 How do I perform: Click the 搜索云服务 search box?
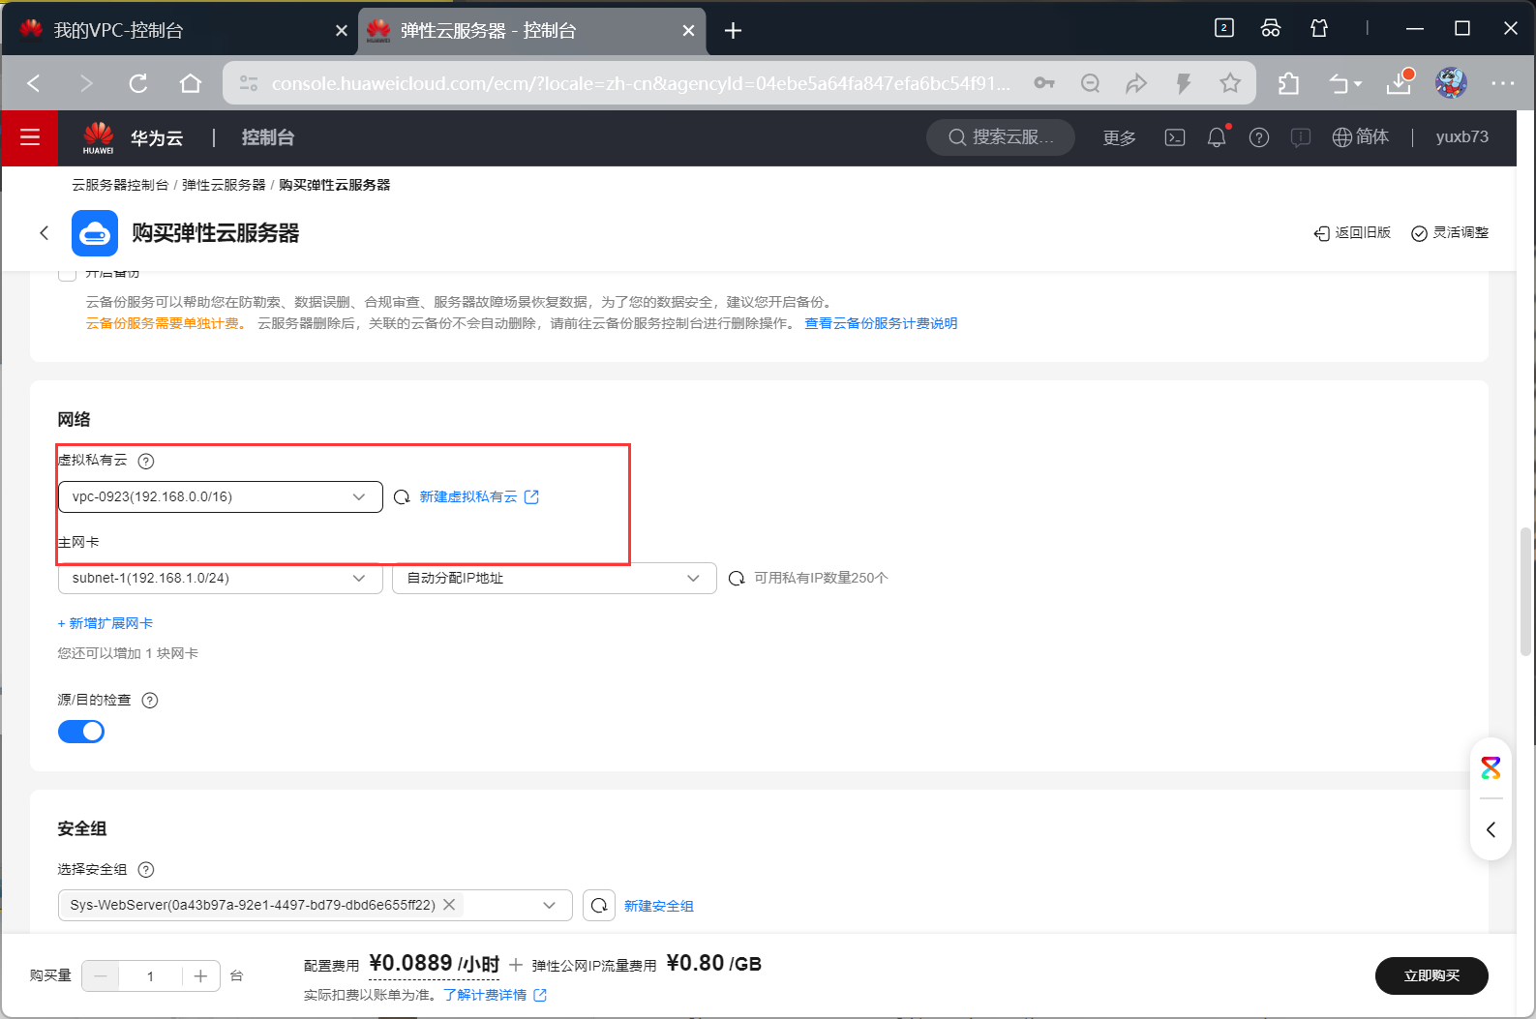point(1001,137)
